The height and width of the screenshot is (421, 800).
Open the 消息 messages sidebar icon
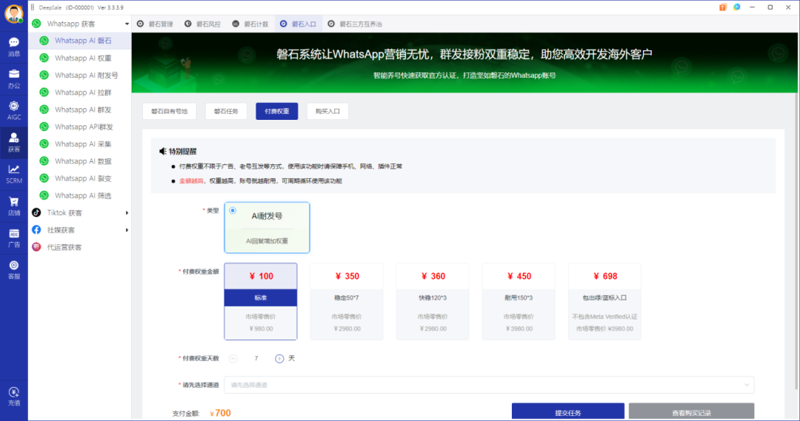pyautogui.click(x=14, y=47)
